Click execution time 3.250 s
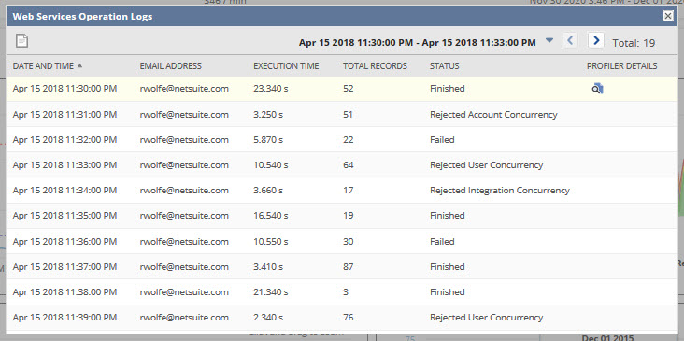The width and height of the screenshot is (684, 341). point(268,115)
